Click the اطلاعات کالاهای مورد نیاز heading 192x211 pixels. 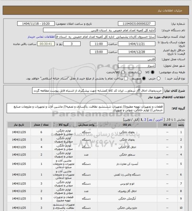(167, 97)
